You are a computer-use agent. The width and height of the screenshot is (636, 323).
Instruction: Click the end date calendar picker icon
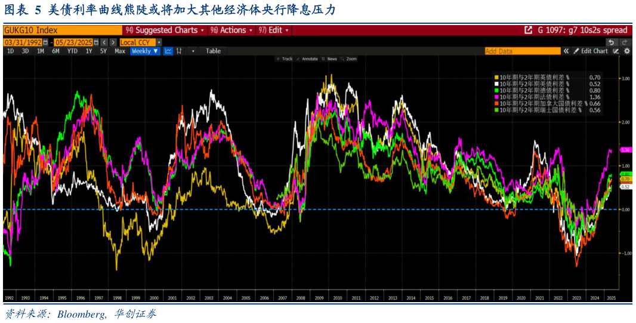click(x=95, y=42)
